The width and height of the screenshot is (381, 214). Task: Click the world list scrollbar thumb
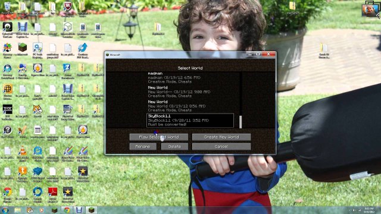point(241,122)
